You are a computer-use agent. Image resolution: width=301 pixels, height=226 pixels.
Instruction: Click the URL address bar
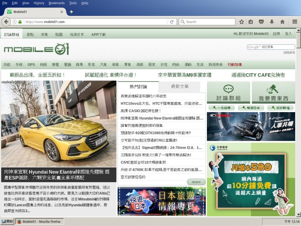[x=96, y=22]
